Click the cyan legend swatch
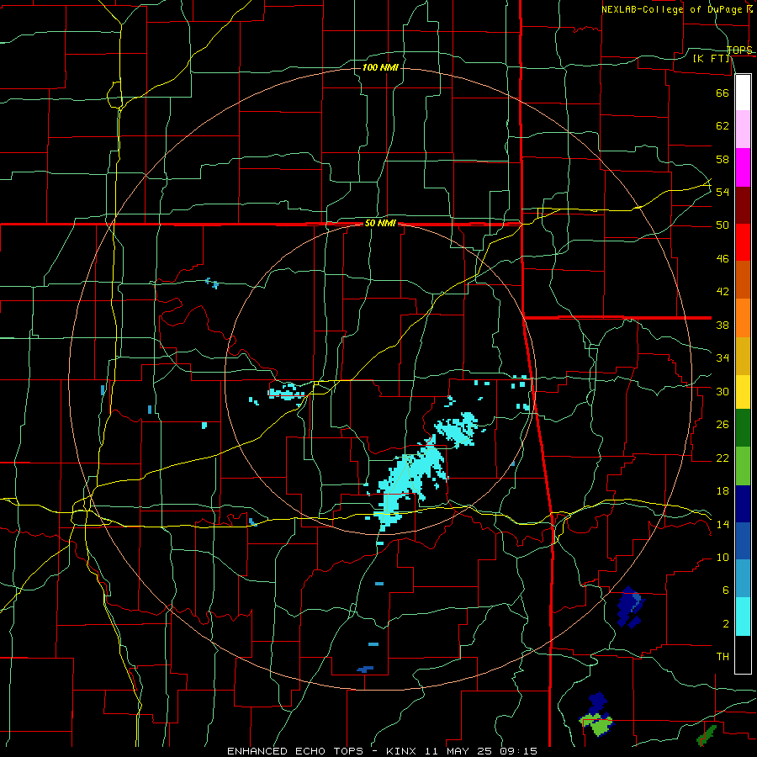 743,617
